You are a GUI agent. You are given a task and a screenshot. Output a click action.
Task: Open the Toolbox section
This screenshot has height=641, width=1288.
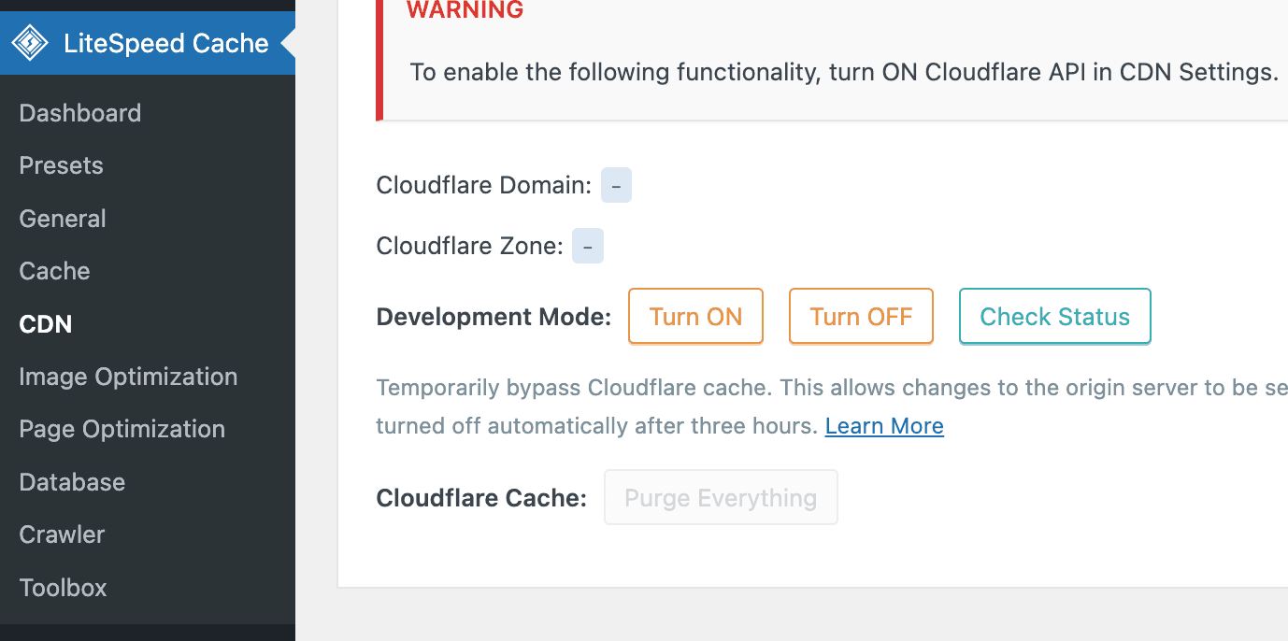click(63, 587)
